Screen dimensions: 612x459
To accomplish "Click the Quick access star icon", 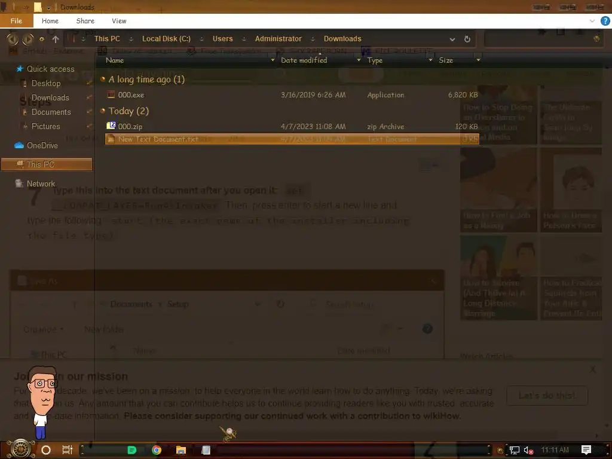I will point(20,69).
